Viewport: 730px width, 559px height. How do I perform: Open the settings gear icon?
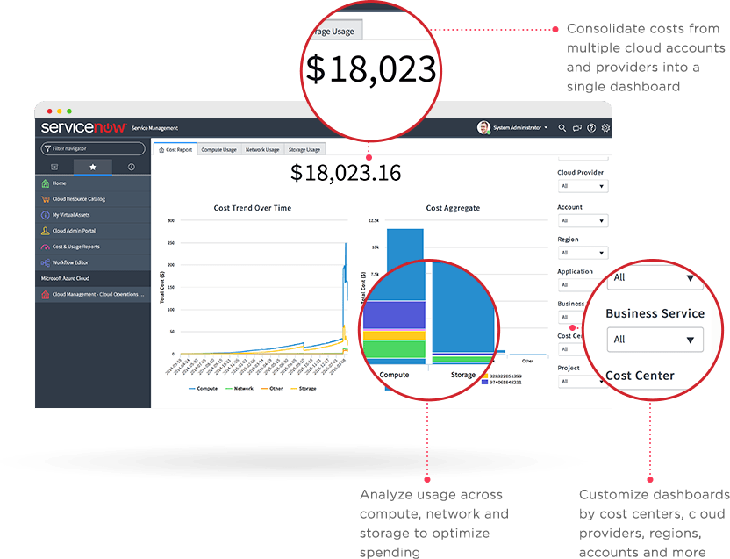tap(605, 128)
